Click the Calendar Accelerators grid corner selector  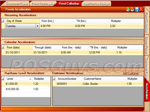click(3, 47)
